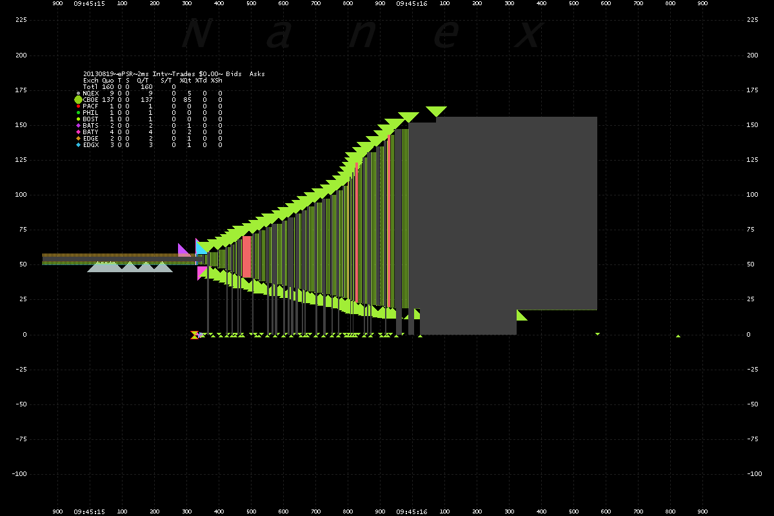Click the pink BATY legend diamond
The width and height of the screenshot is (774, 516).
click(78, 132)
